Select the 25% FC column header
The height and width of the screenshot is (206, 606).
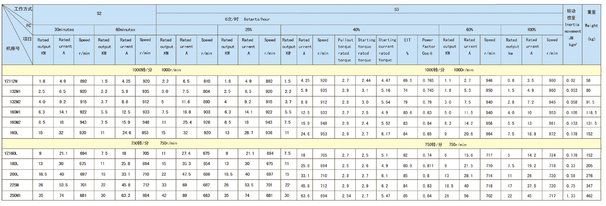point(248,29)
